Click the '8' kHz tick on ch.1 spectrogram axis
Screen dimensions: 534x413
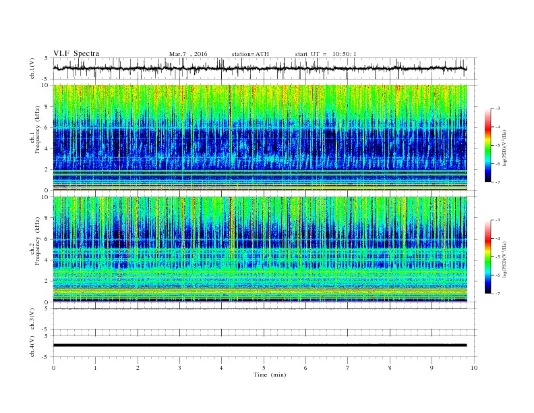(47, 107)
